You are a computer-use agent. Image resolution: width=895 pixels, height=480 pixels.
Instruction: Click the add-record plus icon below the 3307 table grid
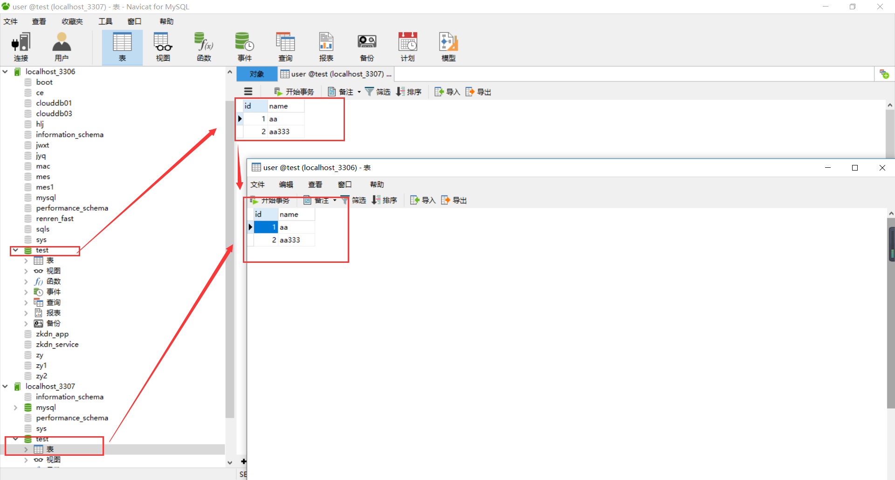pos(243,461)
